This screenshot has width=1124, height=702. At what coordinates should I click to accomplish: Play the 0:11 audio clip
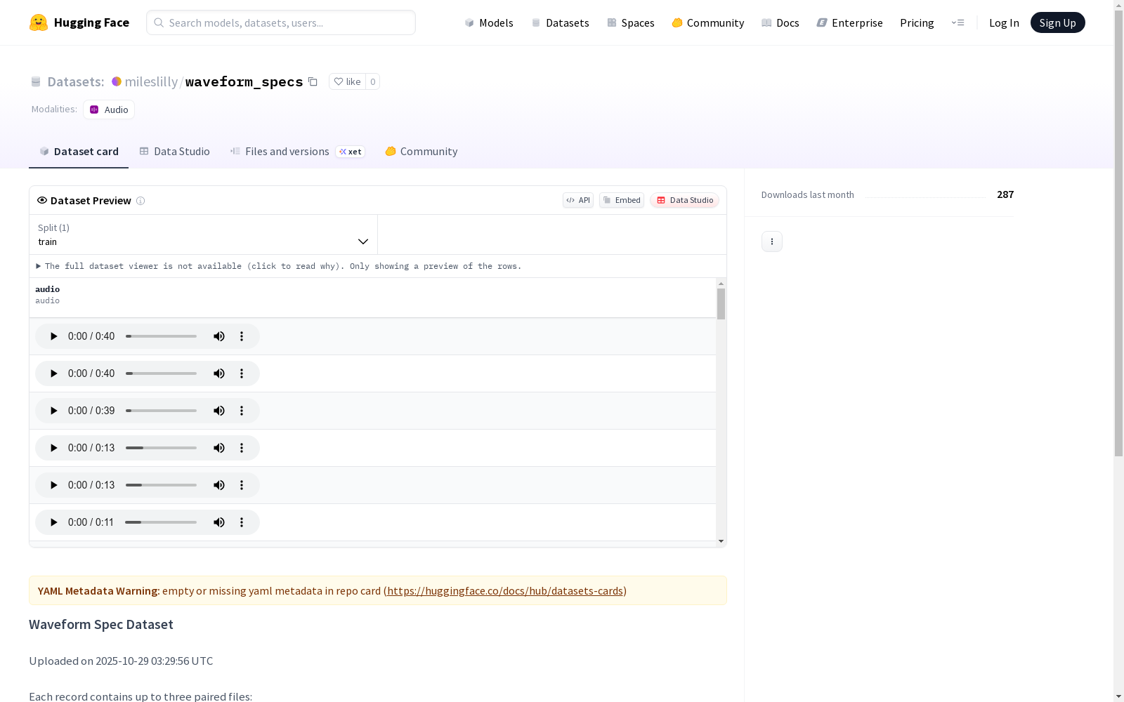tap(53, 522)
